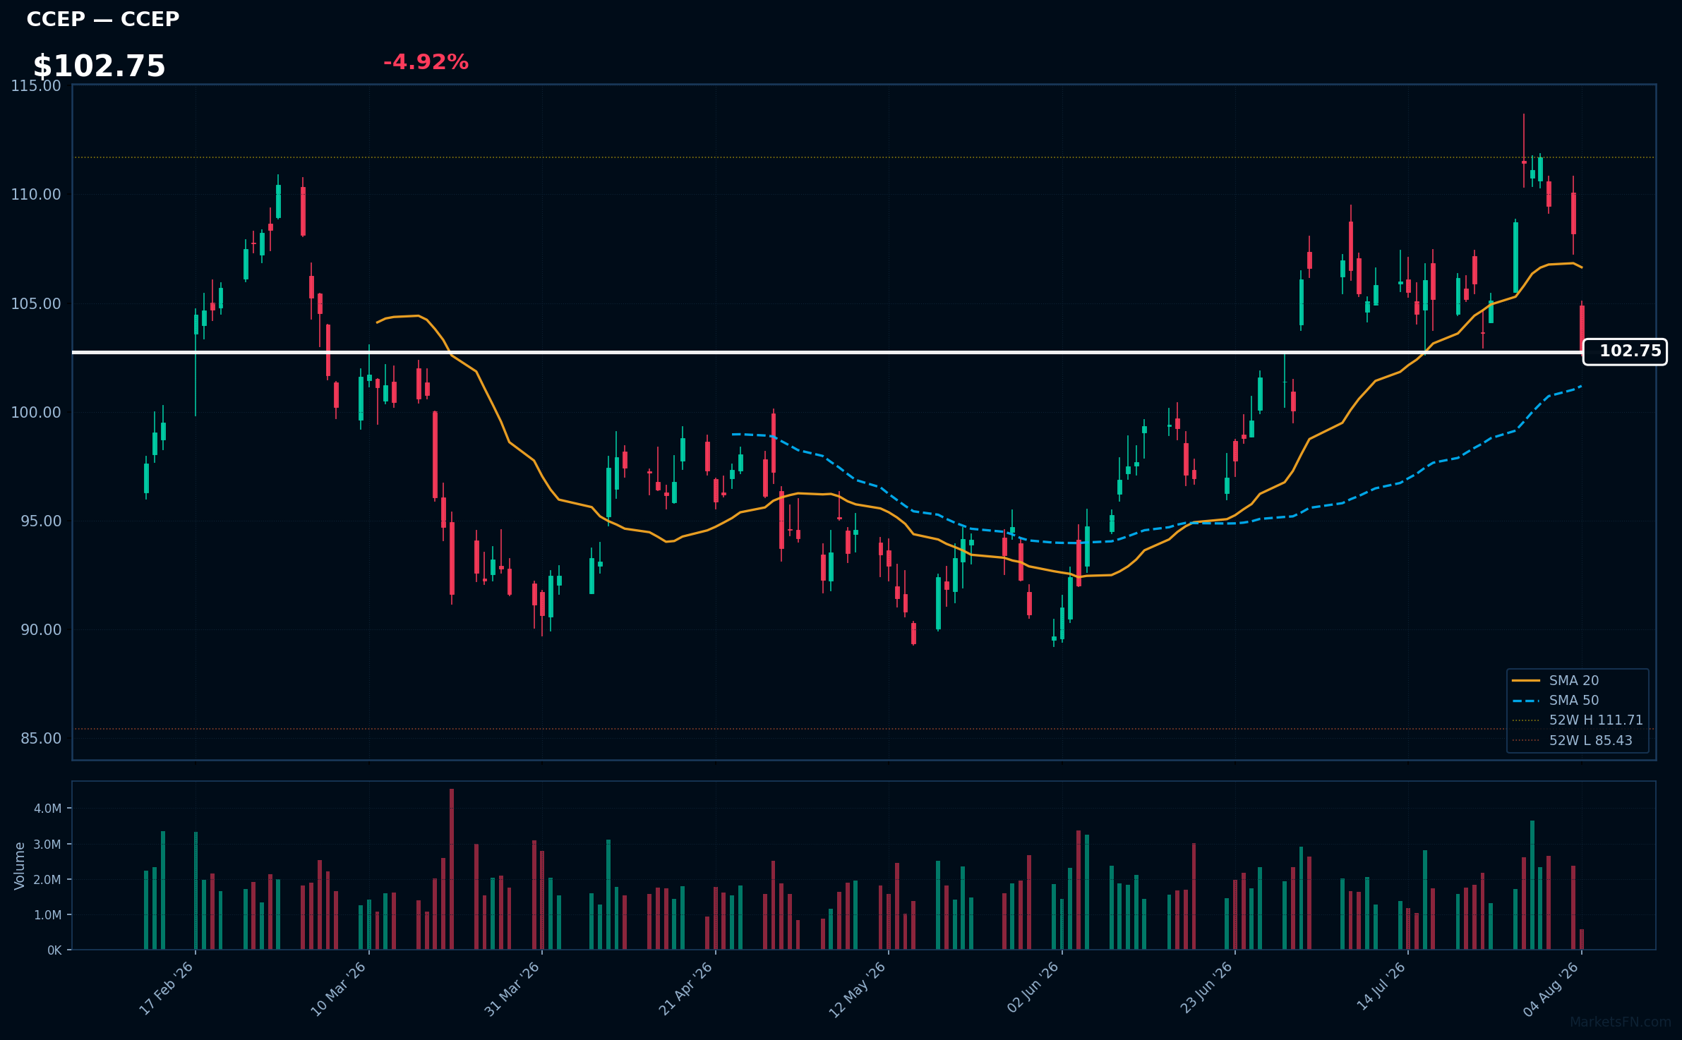1682x1040 pixels.
Task: Click the 1.0M volume axis label
Action: [x=48, y=915]
